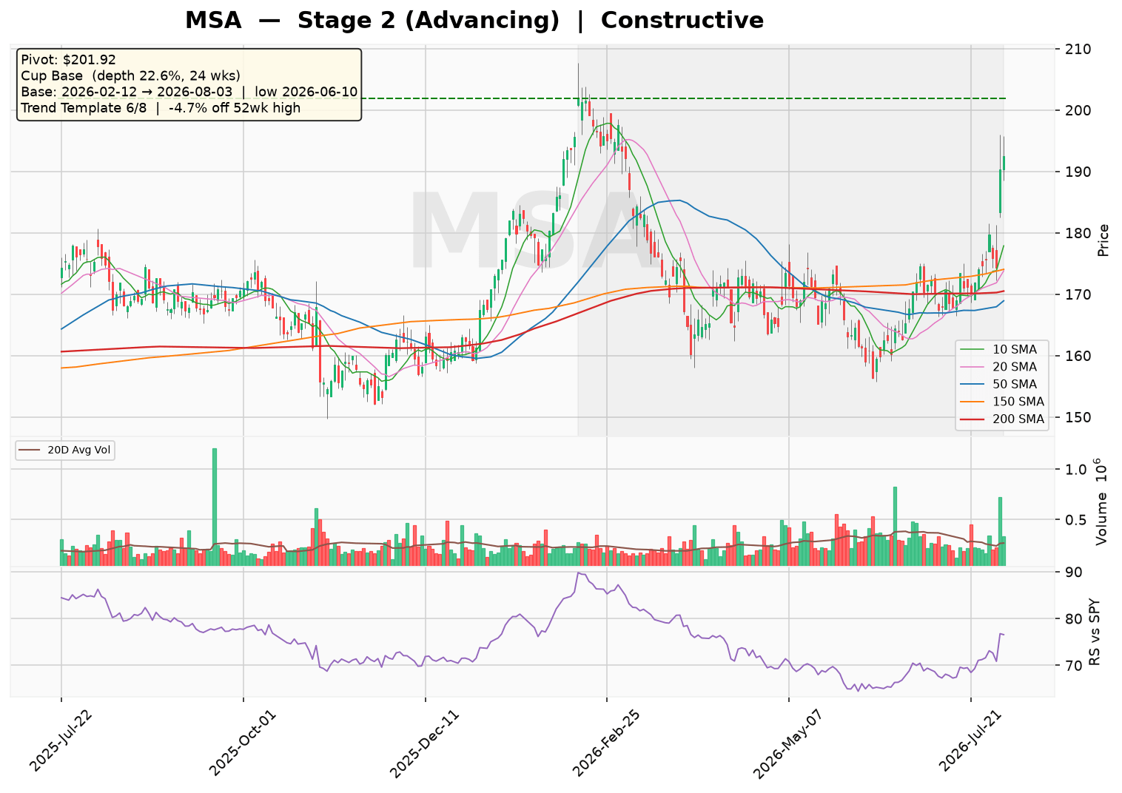This screenshot has width=1122, height=793.
Task: Click the Pivot $201.92 info line
Action: coord(68,60)
